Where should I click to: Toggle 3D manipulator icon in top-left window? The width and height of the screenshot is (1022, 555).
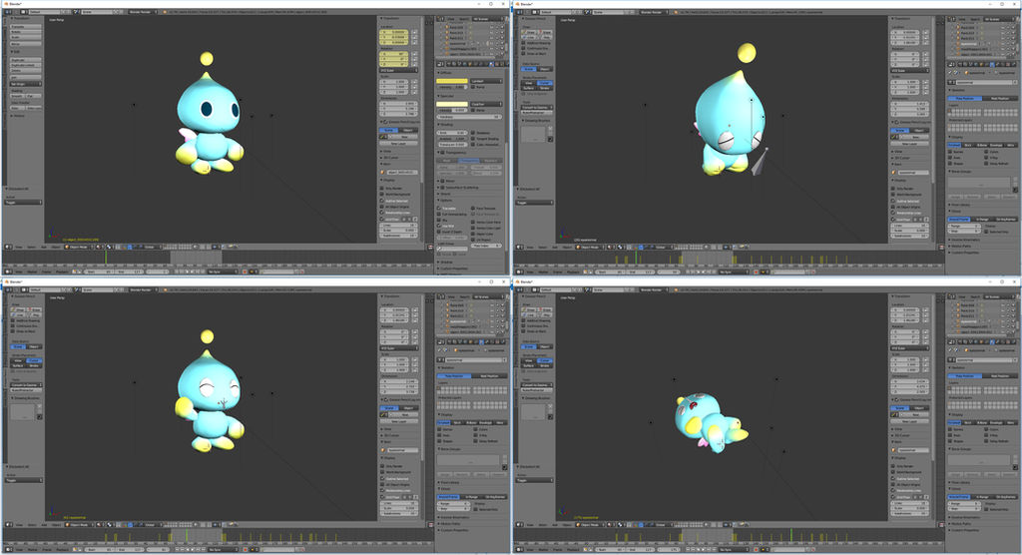click(x=118, y=248)
